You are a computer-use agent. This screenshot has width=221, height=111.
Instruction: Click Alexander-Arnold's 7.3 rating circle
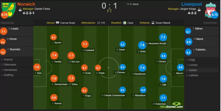pos(163,37)
